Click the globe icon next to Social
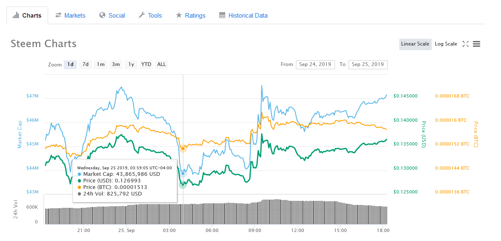This screenshot has width=501, height=241. [102, 15]
